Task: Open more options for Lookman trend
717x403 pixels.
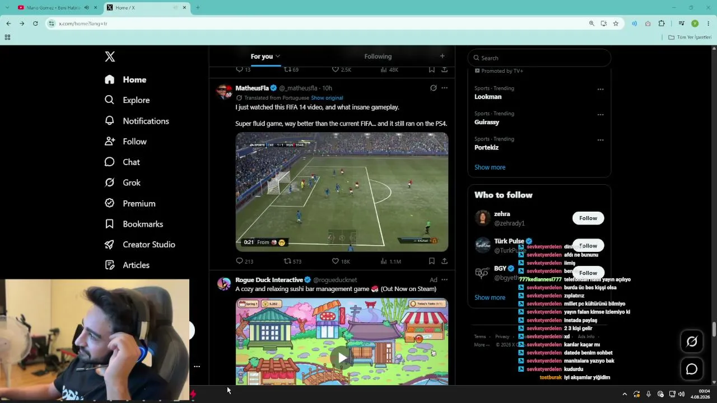Action: (x=600, y=89)
